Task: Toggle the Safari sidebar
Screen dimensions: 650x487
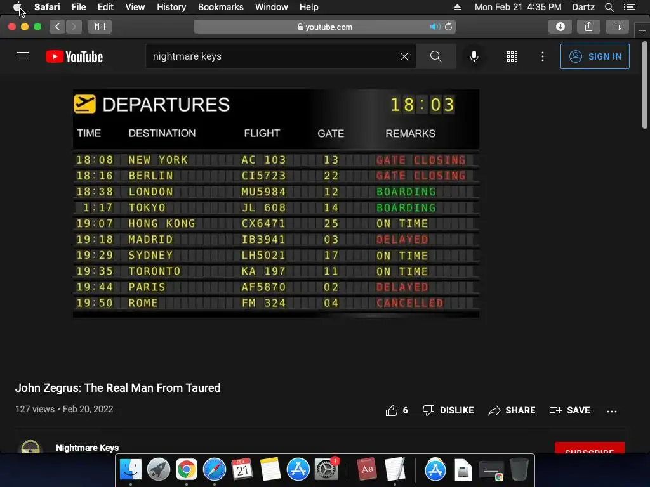Action: pyautogui.click(x=100, y=27)
